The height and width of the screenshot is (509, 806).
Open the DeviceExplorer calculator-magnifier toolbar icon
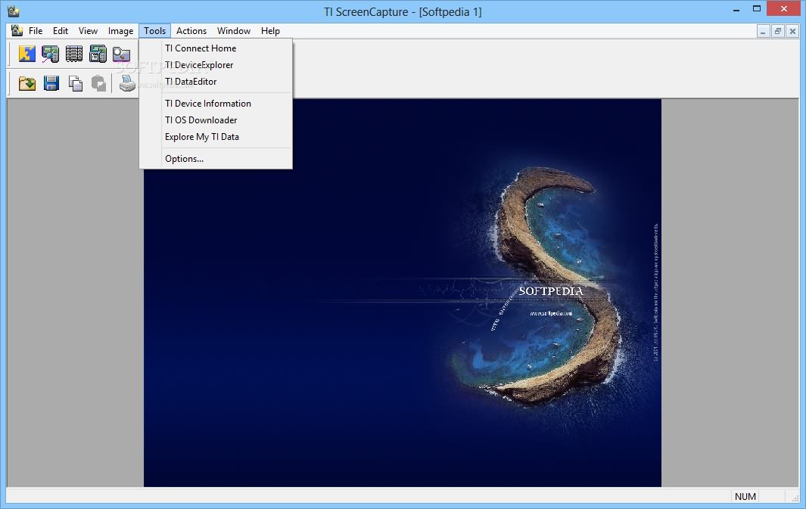tap(51, 54)
